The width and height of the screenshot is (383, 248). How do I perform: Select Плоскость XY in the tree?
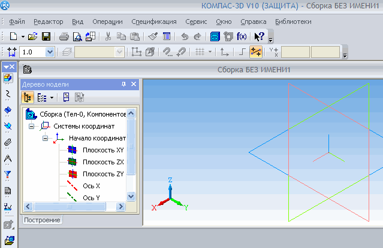click(103, 150)
